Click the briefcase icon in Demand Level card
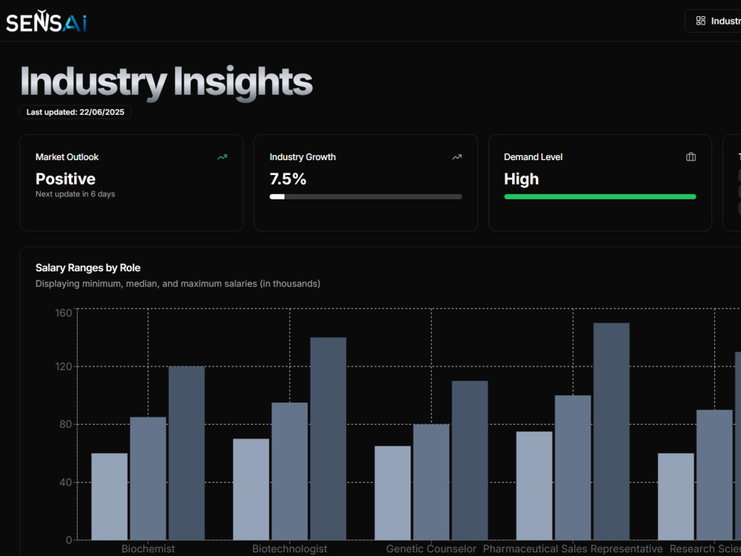Viewport: 741px width, 556px height. (691, 157)
